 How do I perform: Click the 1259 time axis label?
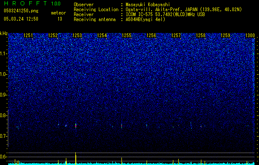(225, 35)
